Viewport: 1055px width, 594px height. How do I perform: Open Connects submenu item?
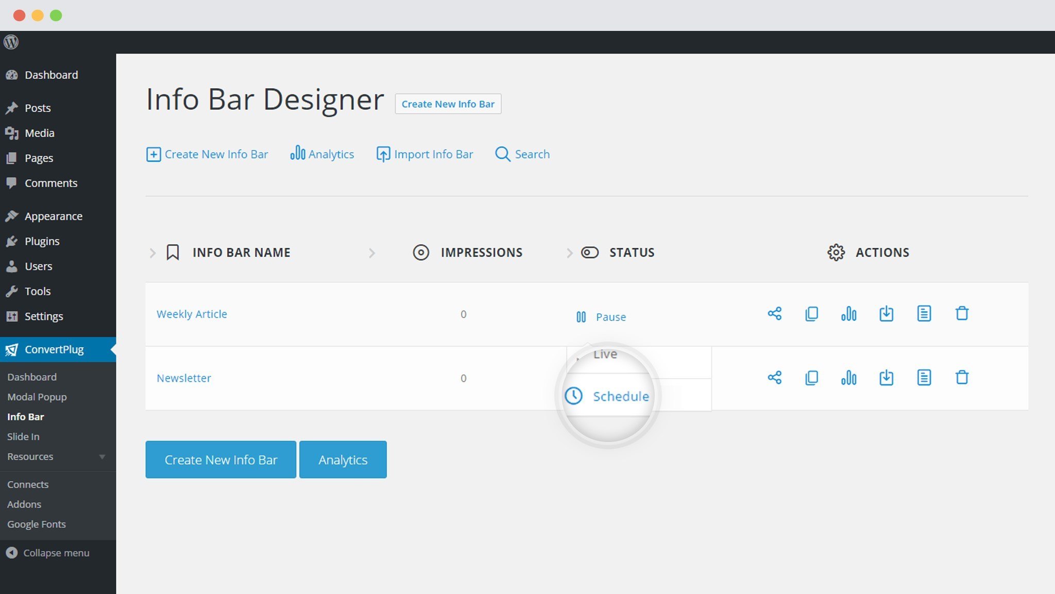click(28, 485)
